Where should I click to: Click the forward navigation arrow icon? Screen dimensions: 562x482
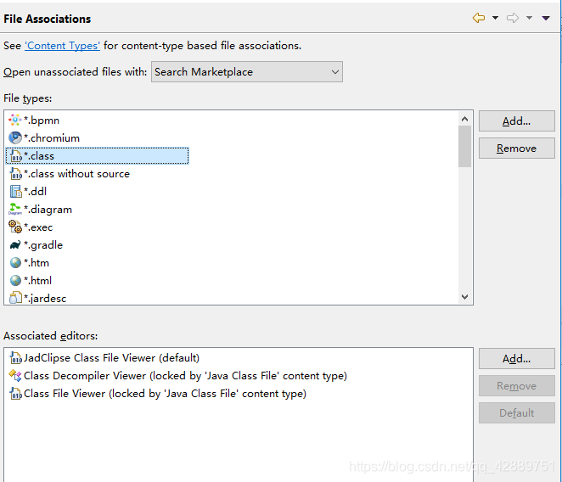[513, 18]
